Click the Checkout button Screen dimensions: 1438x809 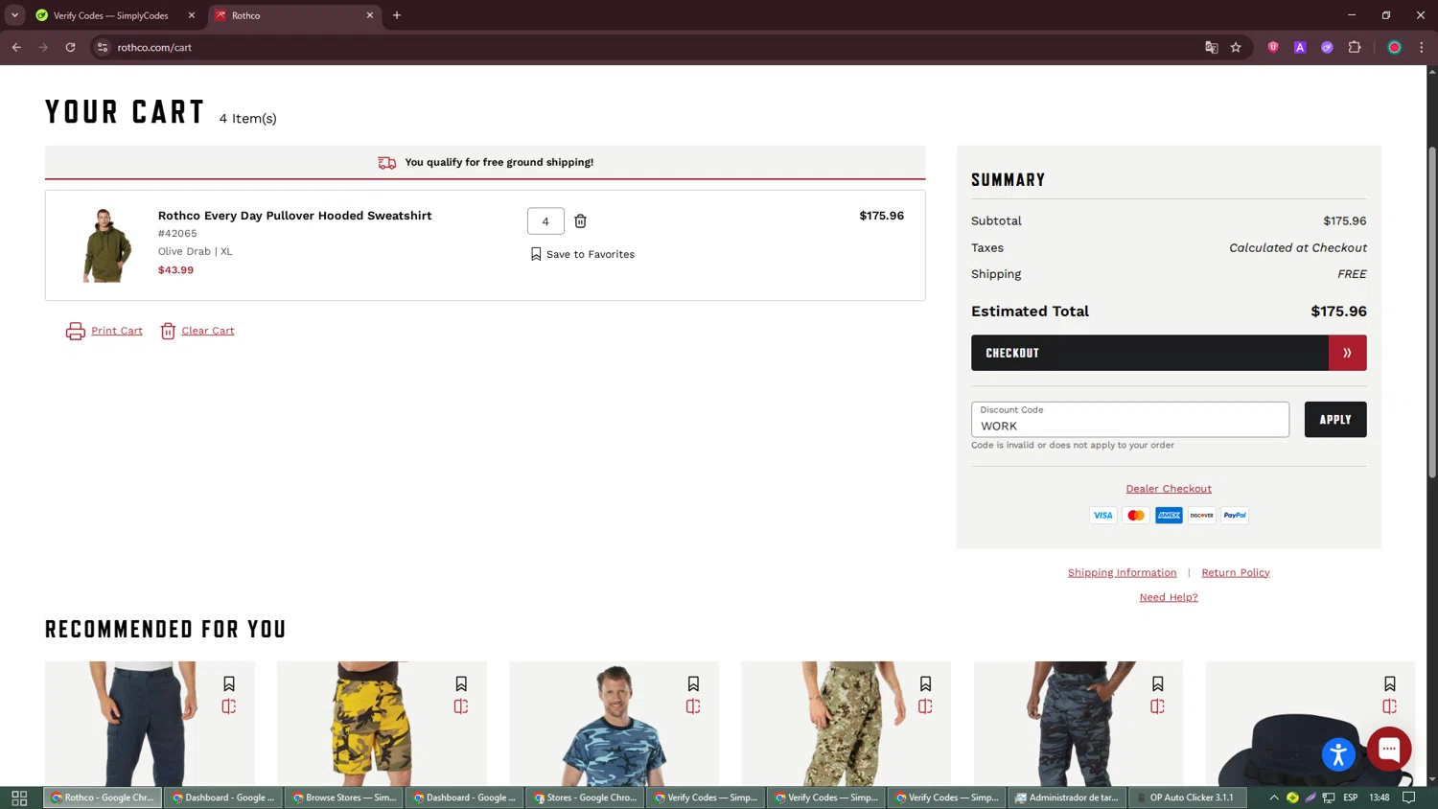(1169, 353)
